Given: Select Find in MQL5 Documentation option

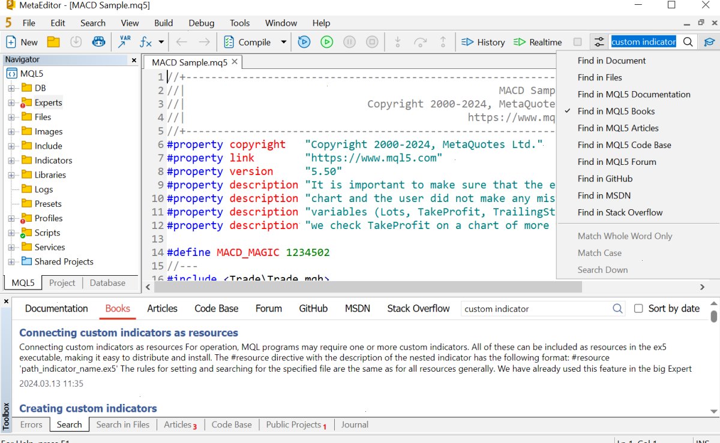Looking at the screenshot, I should point(634,94).
